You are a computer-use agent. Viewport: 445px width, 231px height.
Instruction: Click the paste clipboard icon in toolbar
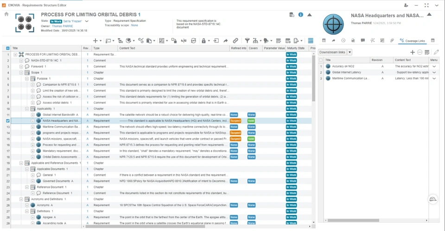(x=149, y=41)
